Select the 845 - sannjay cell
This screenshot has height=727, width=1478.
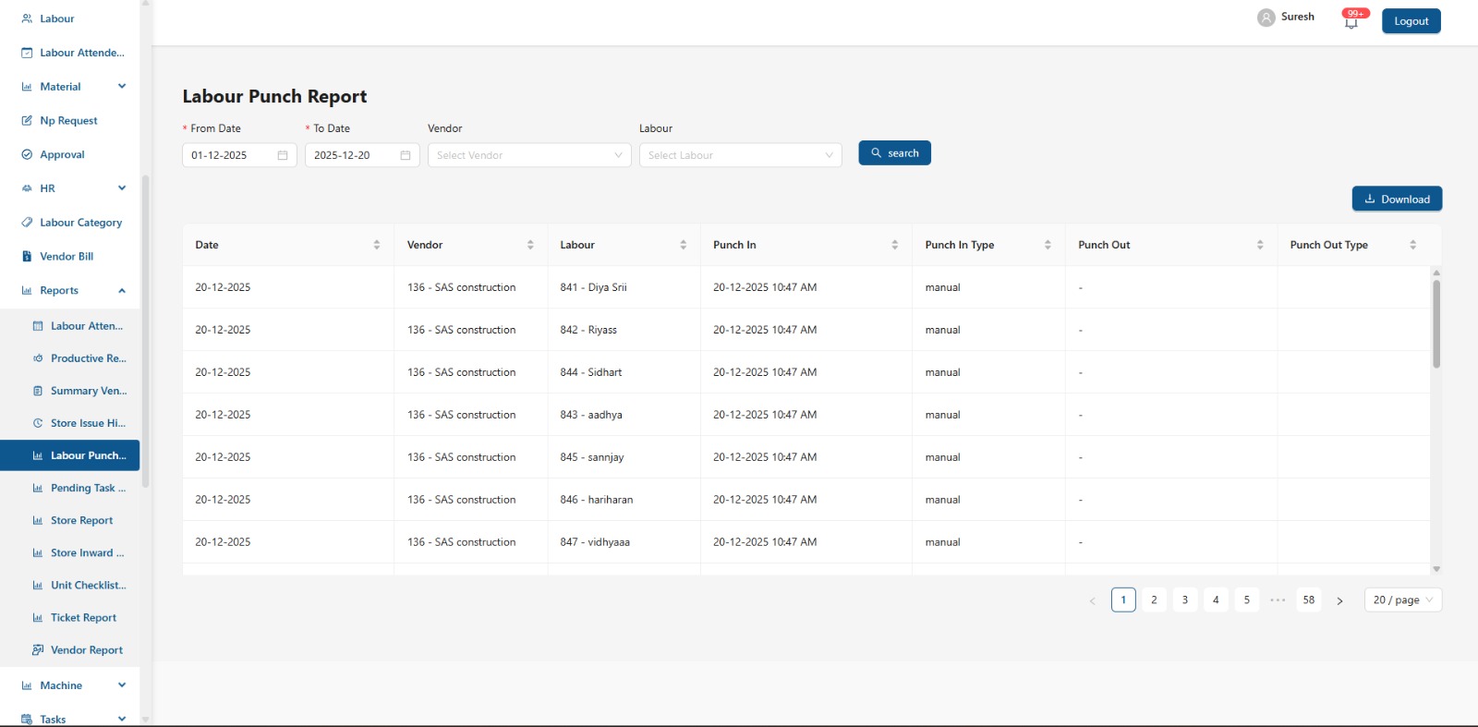pos(624,457)
